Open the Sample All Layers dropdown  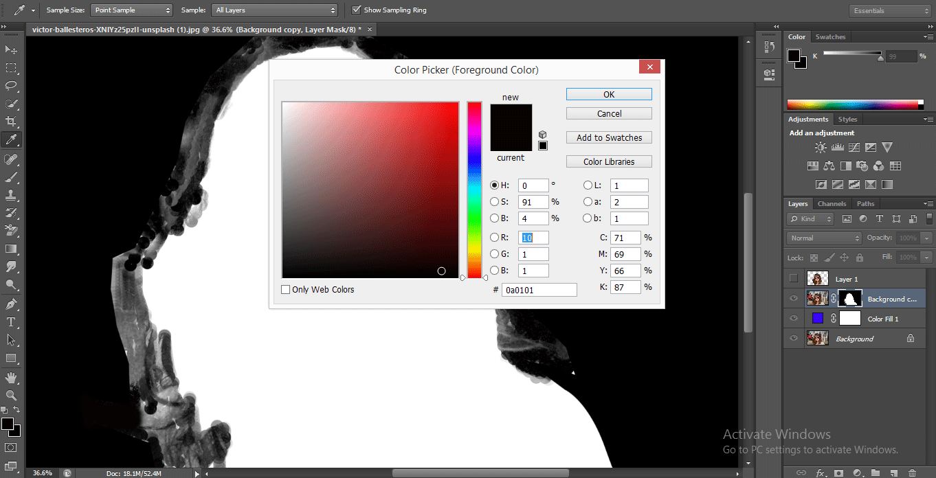[275, 10]
